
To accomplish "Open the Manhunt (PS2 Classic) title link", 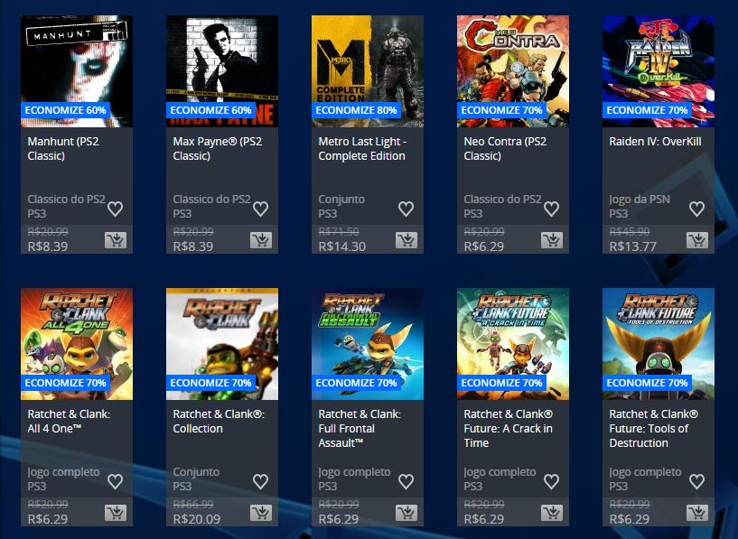I will (63, 149).
